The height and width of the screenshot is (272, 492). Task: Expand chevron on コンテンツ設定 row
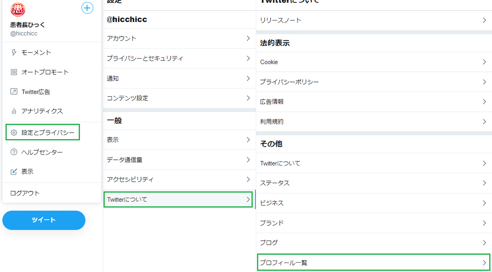click(x=248, y=98)
